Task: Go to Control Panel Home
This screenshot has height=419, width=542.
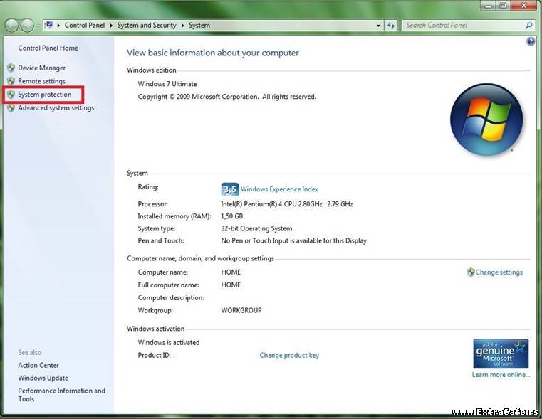Action: pos(48,48)
